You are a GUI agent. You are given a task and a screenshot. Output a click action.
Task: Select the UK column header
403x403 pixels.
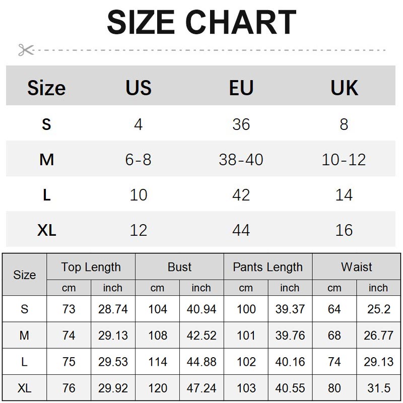pos(344,88)
